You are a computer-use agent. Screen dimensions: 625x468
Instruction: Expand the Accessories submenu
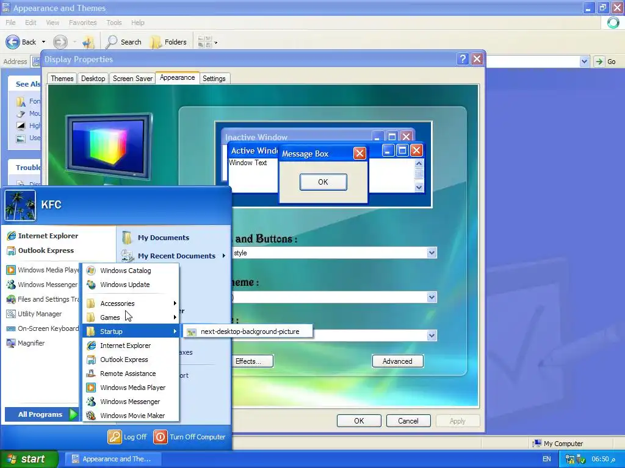[131, 303]
